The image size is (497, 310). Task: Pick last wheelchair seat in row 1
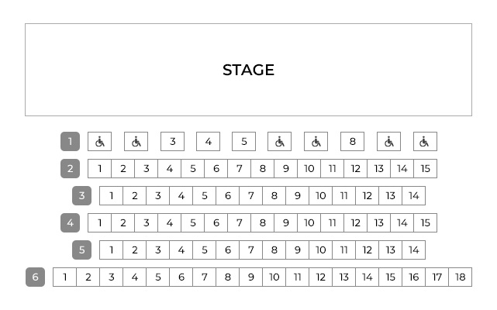pos(426,141)
